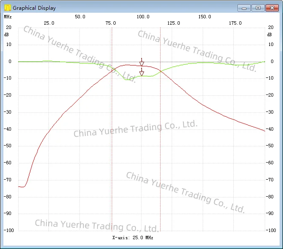Click the 100.0 frequency axis label

(143, 17)
